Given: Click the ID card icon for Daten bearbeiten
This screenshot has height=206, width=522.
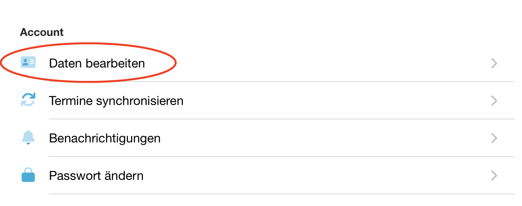Looking at the screenshot, I should [x=28, y=62].
